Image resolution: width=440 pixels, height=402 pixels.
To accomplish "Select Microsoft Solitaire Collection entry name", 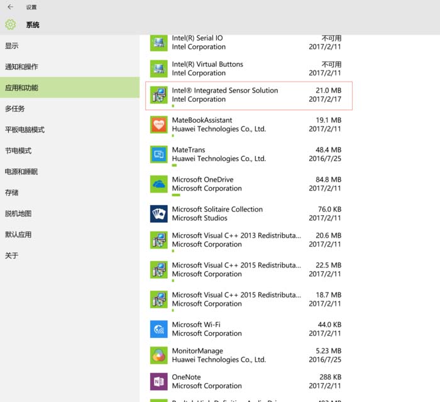I will click(217, 209).
